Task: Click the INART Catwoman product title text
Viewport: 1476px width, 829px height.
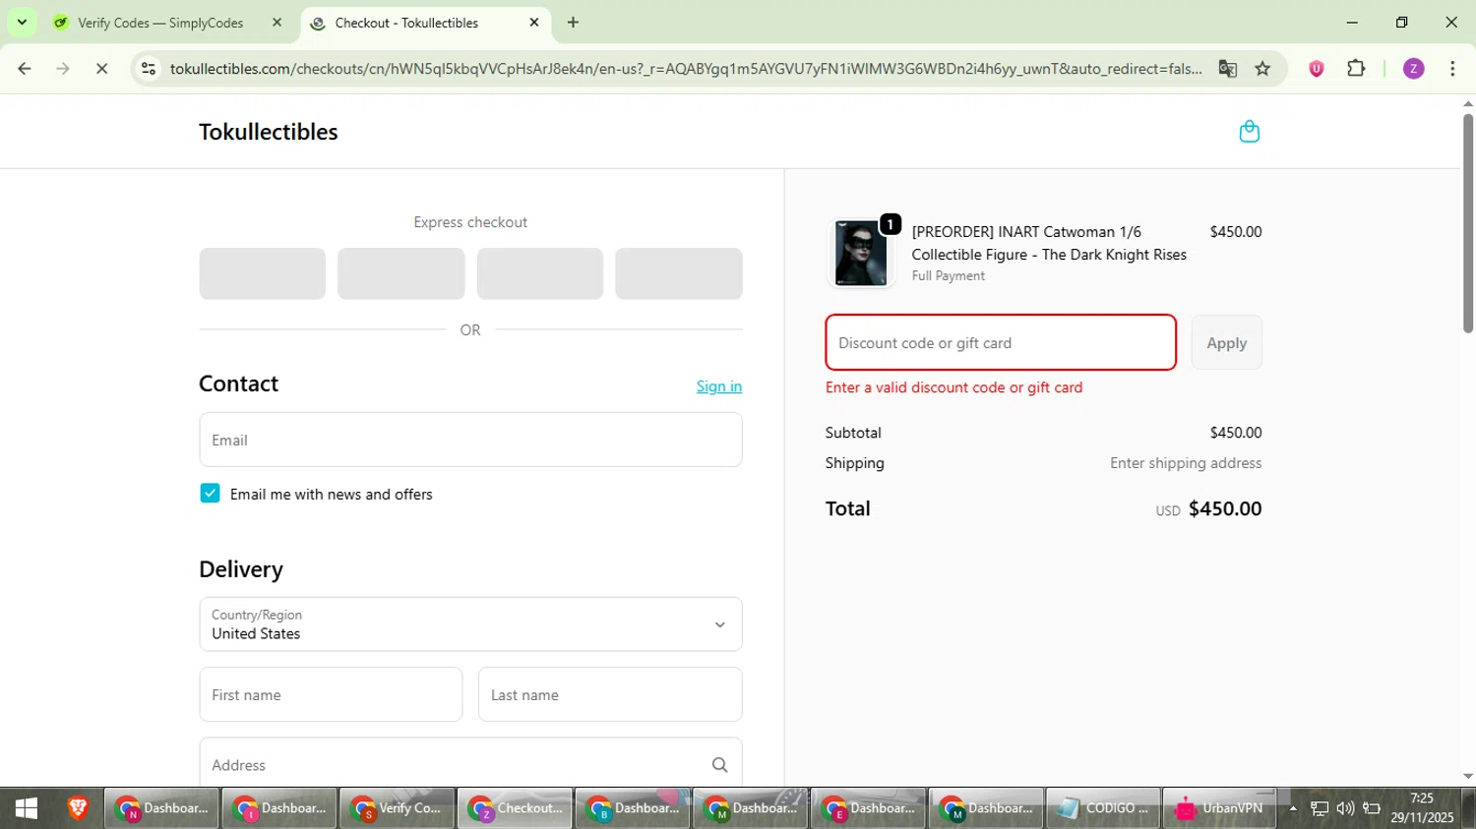Action: click(1049, 243)
